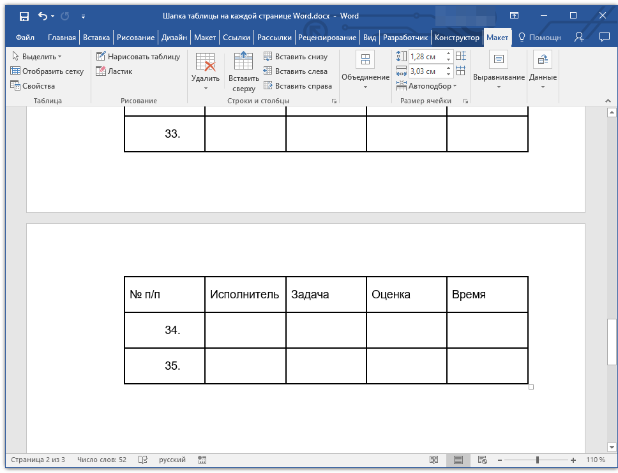Open table Свойства properties

tap(33, 86)
